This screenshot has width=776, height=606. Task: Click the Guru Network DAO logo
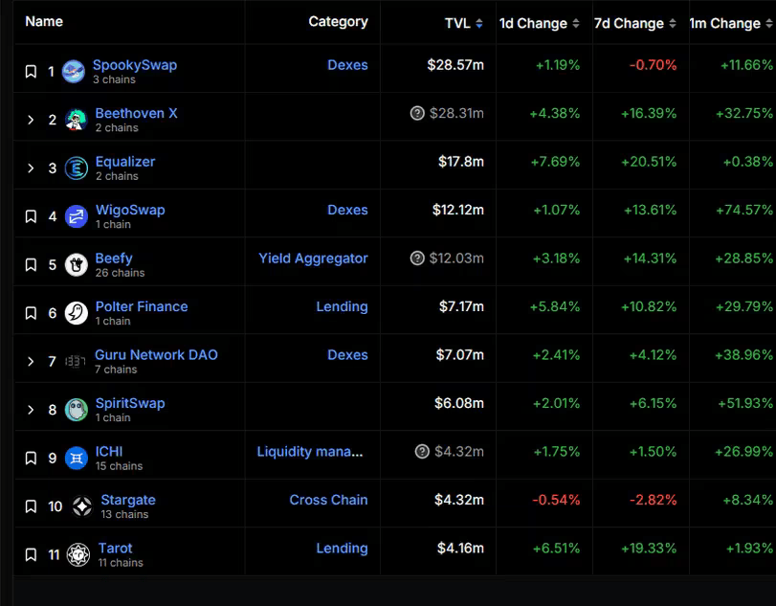tap(76, 362)
